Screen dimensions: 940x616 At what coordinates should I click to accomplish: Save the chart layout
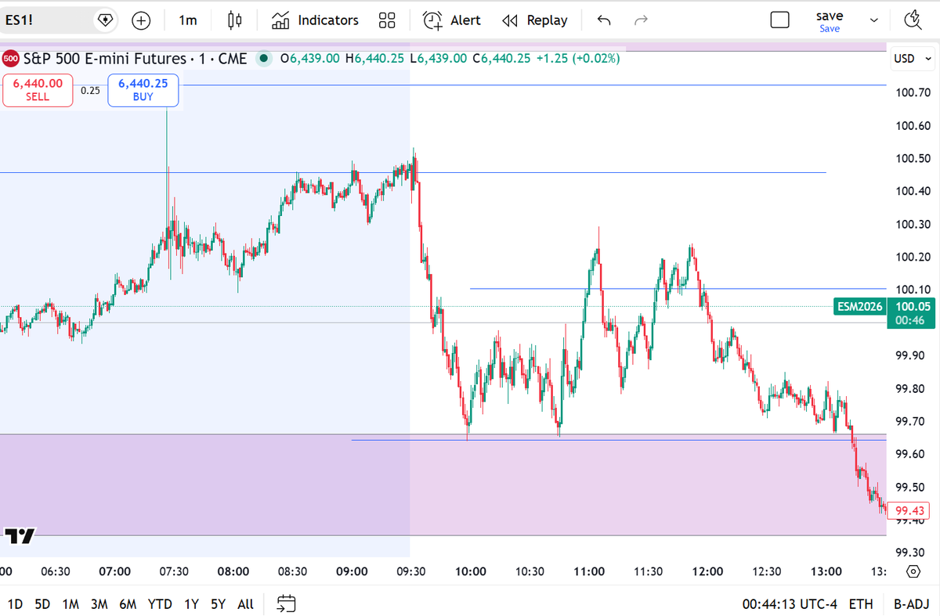(830, 21)
